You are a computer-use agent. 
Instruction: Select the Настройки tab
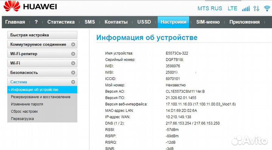coord(173,22)
